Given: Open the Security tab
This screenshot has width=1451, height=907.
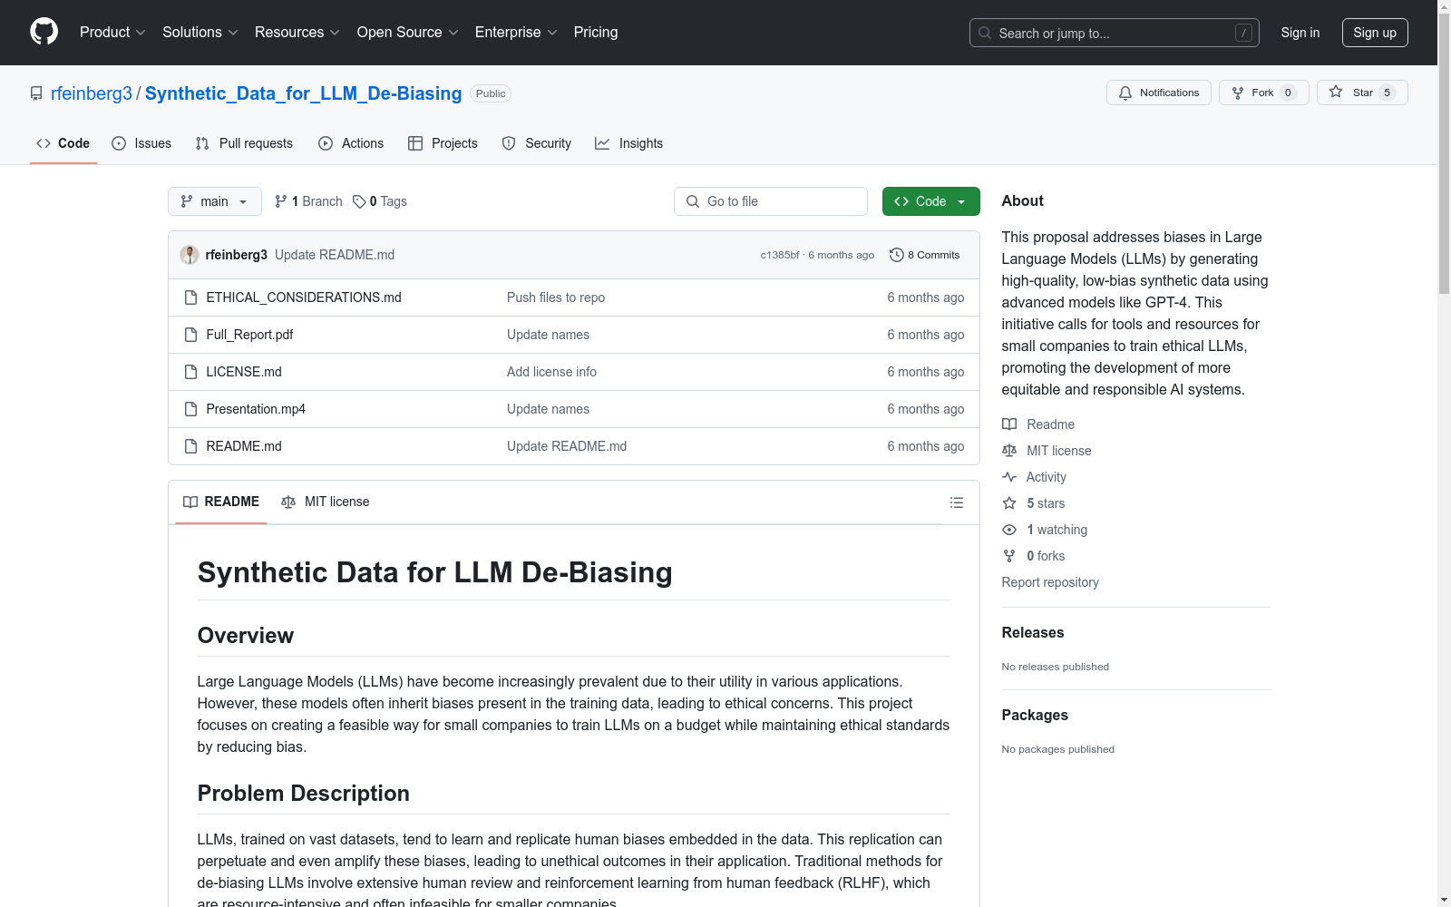Looking at the screenshot, I should pos(537,143).
